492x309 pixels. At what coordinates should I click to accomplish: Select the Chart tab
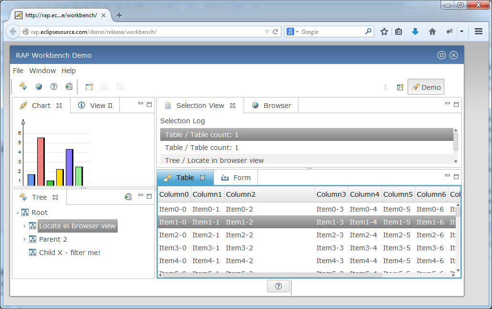tap(41, 105)
